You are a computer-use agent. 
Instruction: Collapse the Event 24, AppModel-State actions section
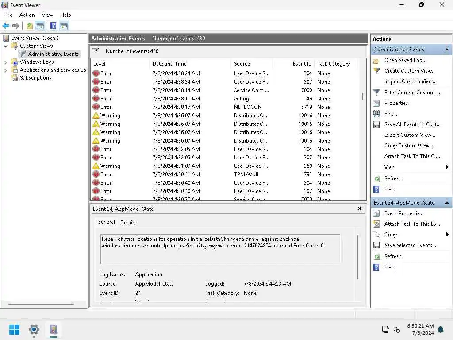point(447,203)
